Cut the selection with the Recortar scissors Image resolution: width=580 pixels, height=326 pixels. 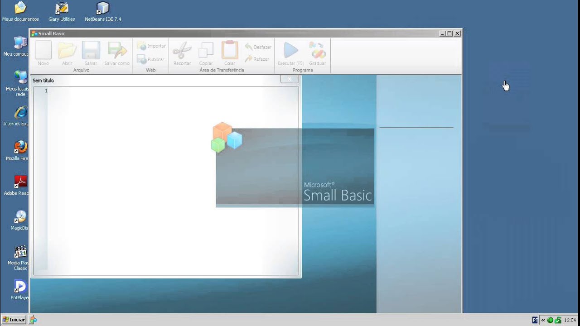pyautogui.click(x=182, y=51)
